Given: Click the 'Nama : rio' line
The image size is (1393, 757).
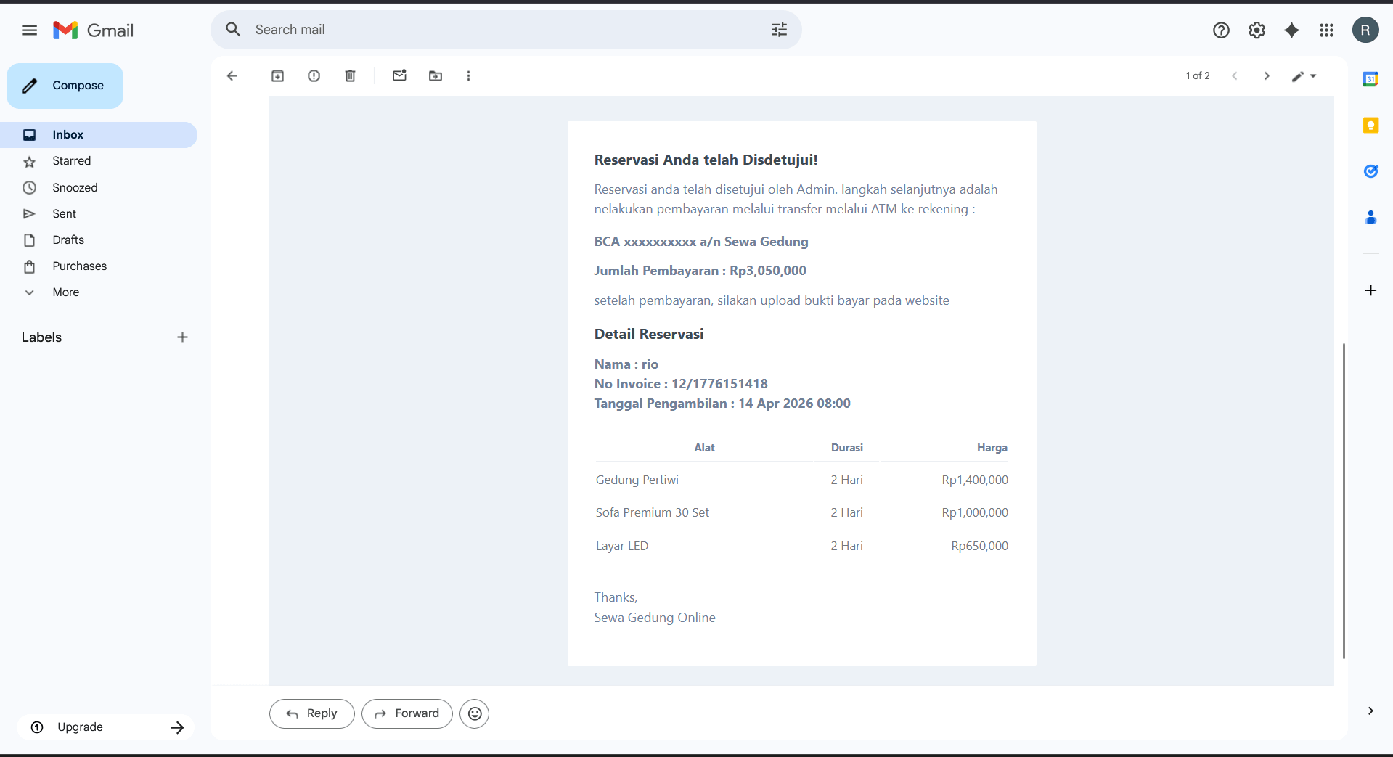Looking at the screenshot, I should 626,364.
